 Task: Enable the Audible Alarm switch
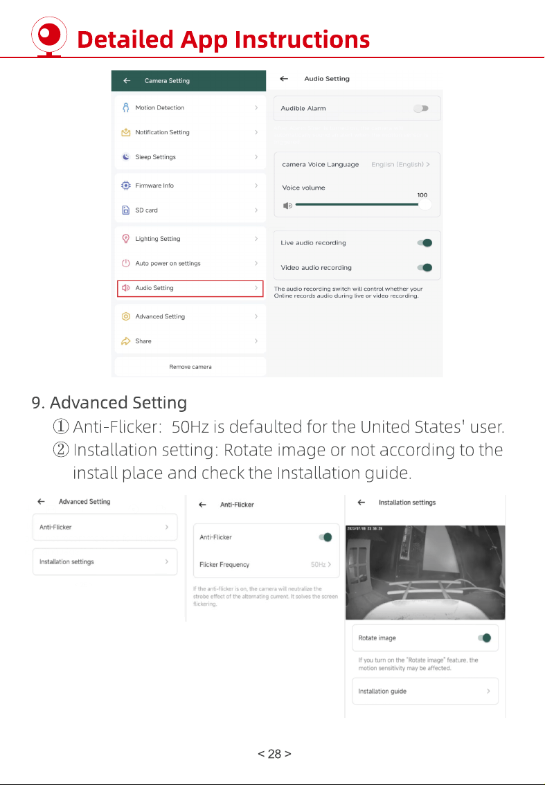pyautogui.click(x=421, y=108)
